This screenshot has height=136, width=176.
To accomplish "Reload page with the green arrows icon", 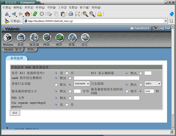I will click(x=35, y=14).
